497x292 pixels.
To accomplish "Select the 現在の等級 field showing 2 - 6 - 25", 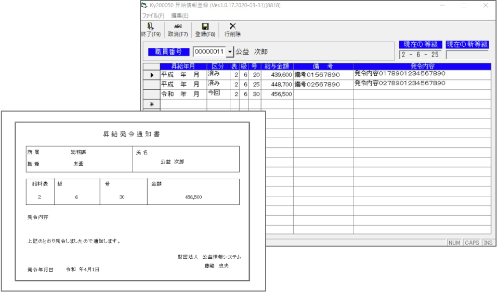I will pyautogui.click(x=420, y=55).
